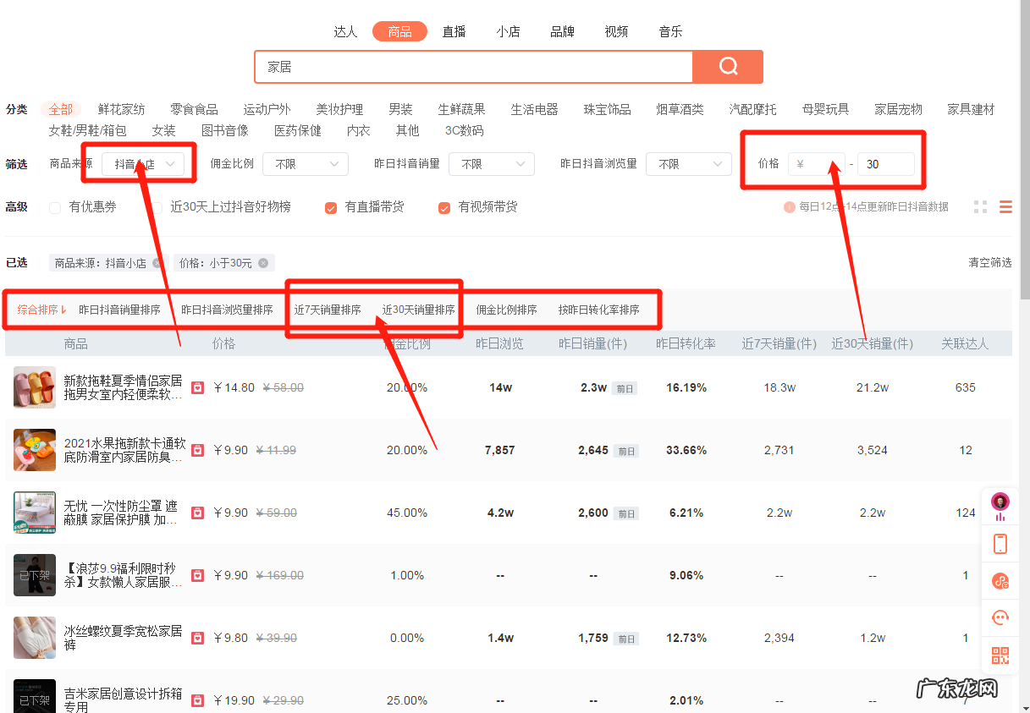Disable the 有视频带货 checkbox
1030x713 pixels.
point(443,206)
